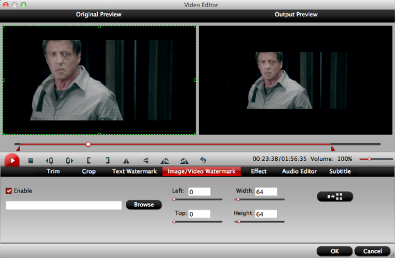
Task: Click the Left position slider
Action: [x=197, y=199]
